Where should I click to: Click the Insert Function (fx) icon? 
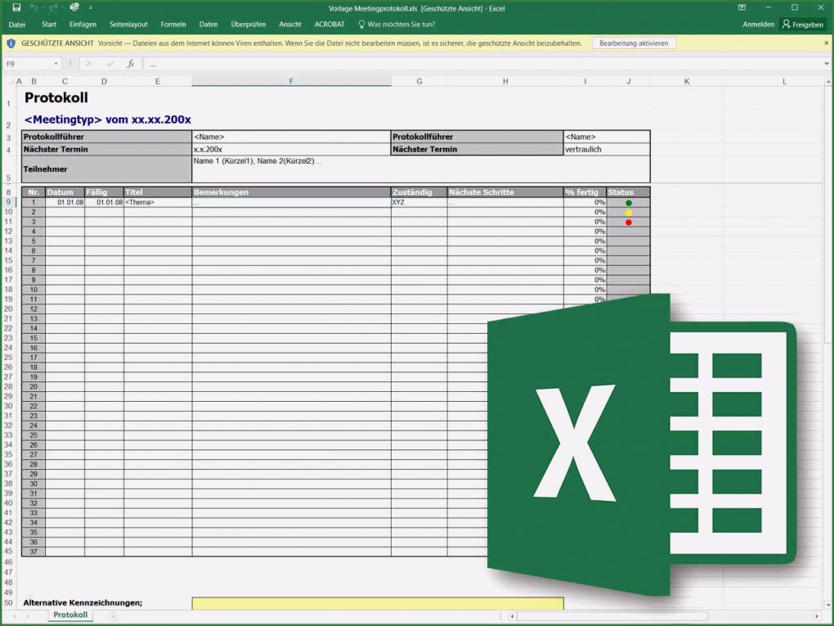click(131, 63)
